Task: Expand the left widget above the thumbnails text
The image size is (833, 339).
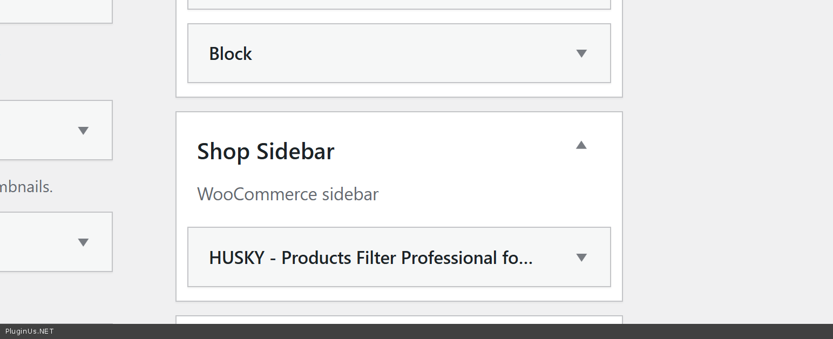Action: [x=83, y=131]
